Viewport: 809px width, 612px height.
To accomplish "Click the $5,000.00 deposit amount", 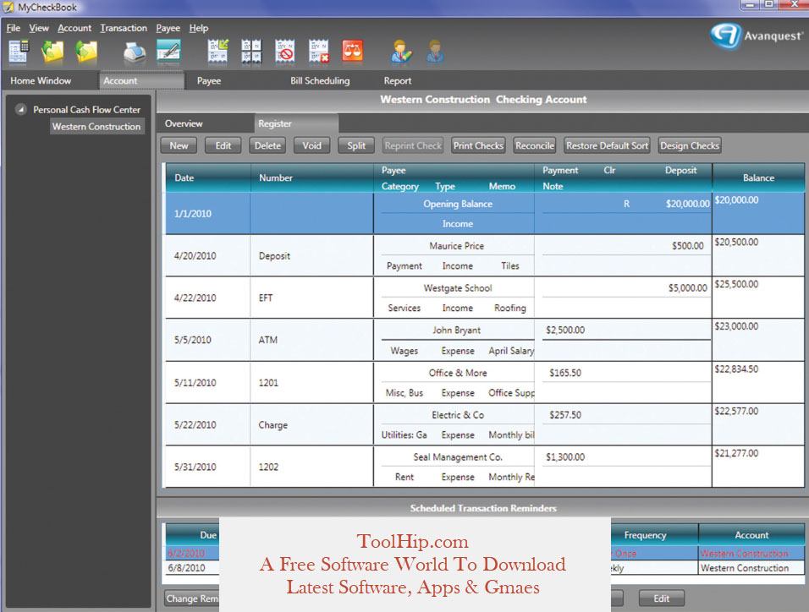I will point(688,288).
